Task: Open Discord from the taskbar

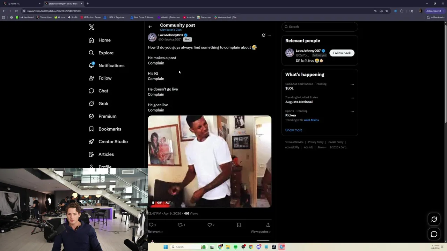Action: (x=259, y=247)
